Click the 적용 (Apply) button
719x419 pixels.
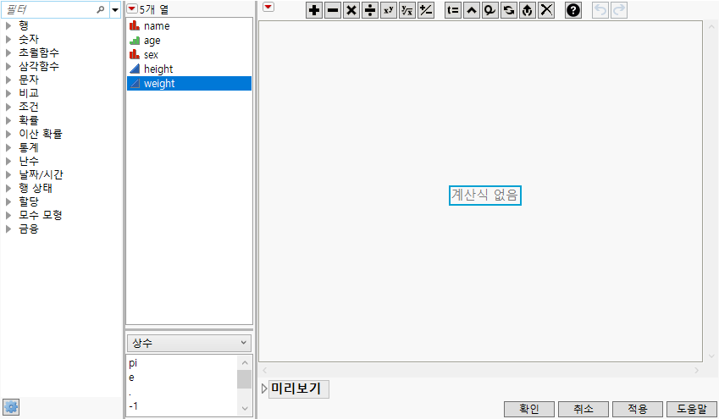point(638,409)
